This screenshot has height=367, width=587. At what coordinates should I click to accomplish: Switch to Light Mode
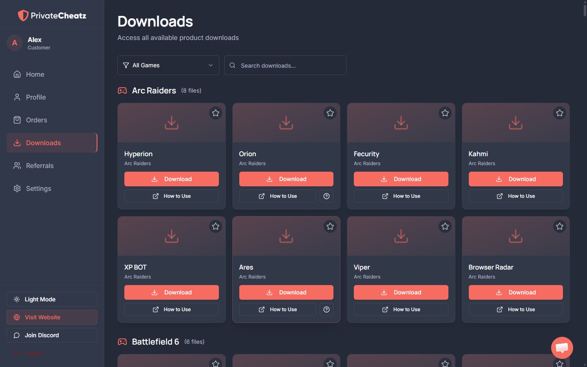click(52, 299)
